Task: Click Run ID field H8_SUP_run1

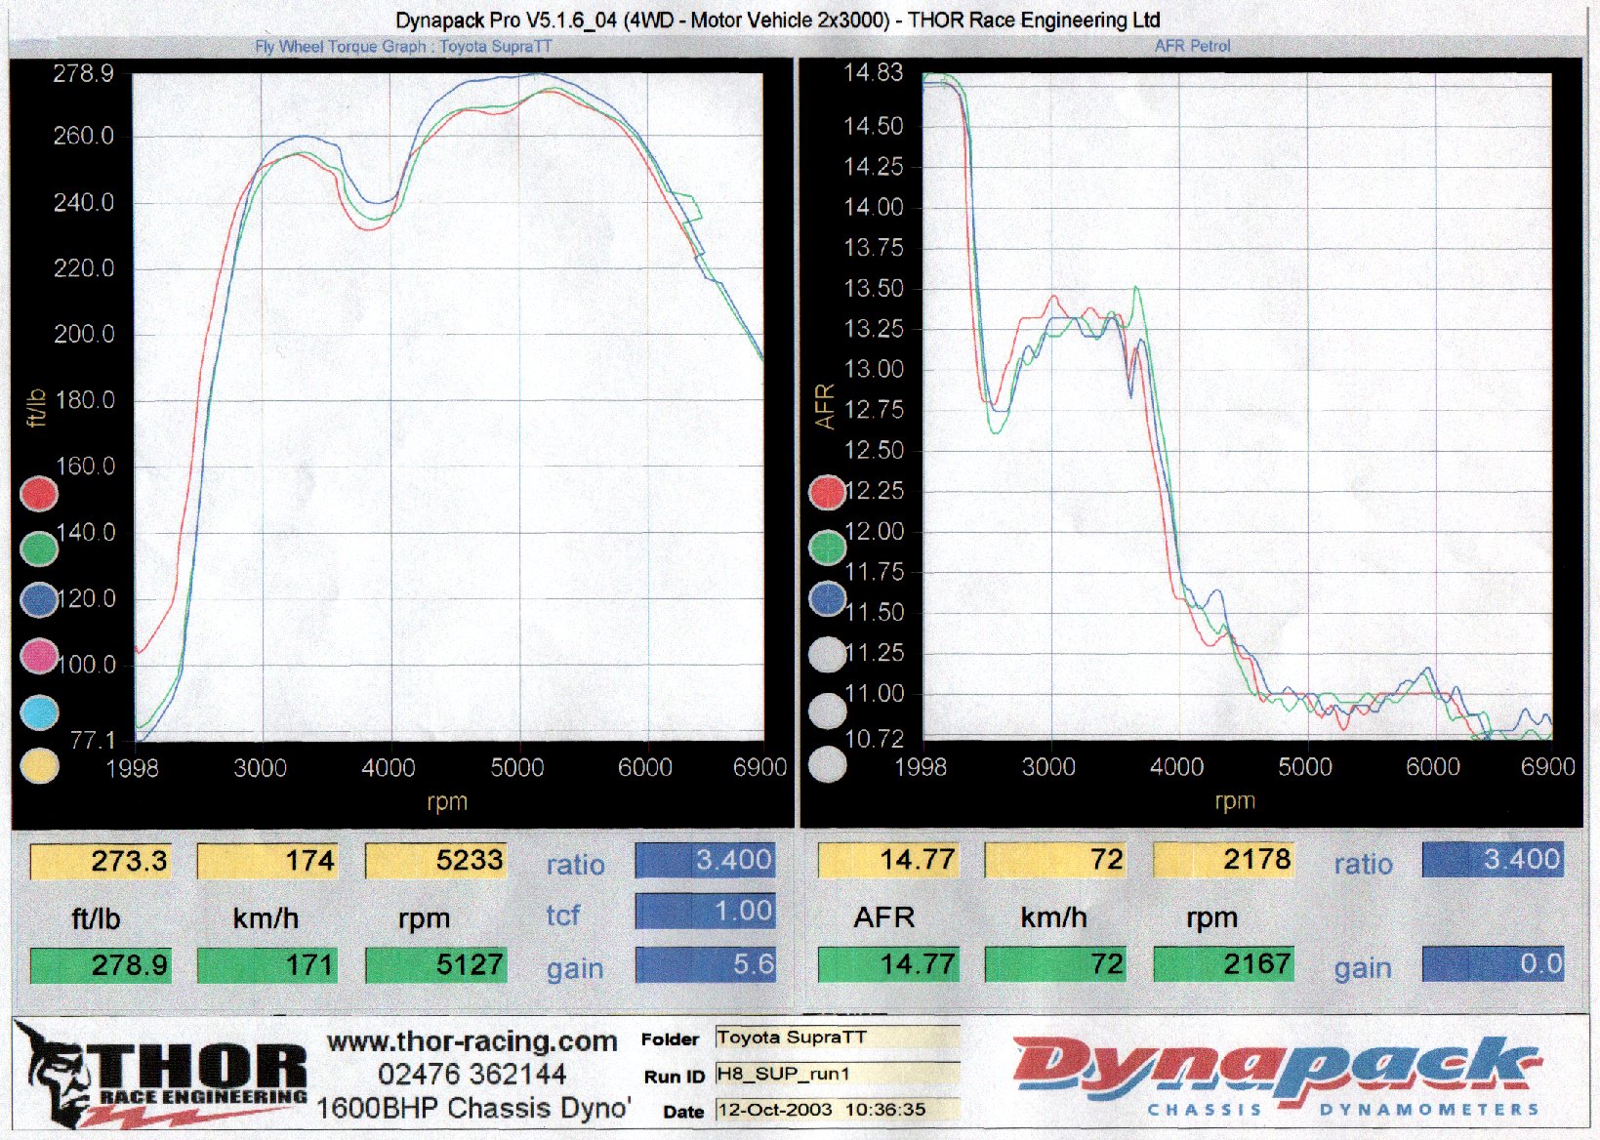Action: pyautogui.click(x=838, y=1074)
